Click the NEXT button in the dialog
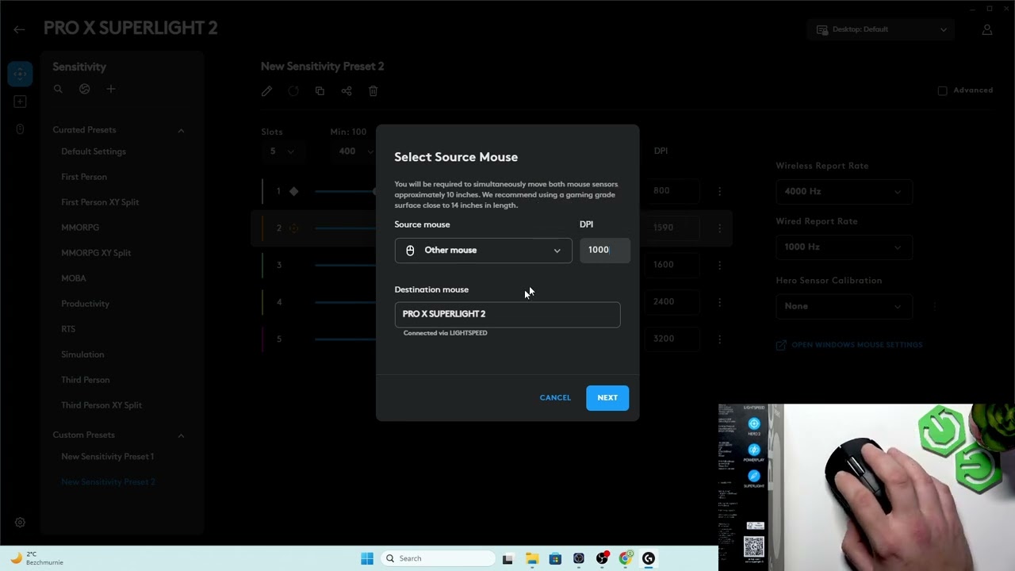Viewport: 1015px width, 571px height. point(607,398)
